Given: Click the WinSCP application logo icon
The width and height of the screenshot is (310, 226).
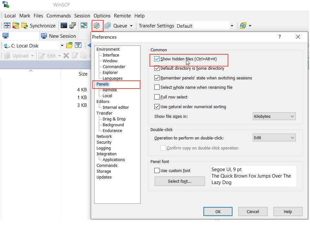Looking at the screenshot, I should point(6,4).
